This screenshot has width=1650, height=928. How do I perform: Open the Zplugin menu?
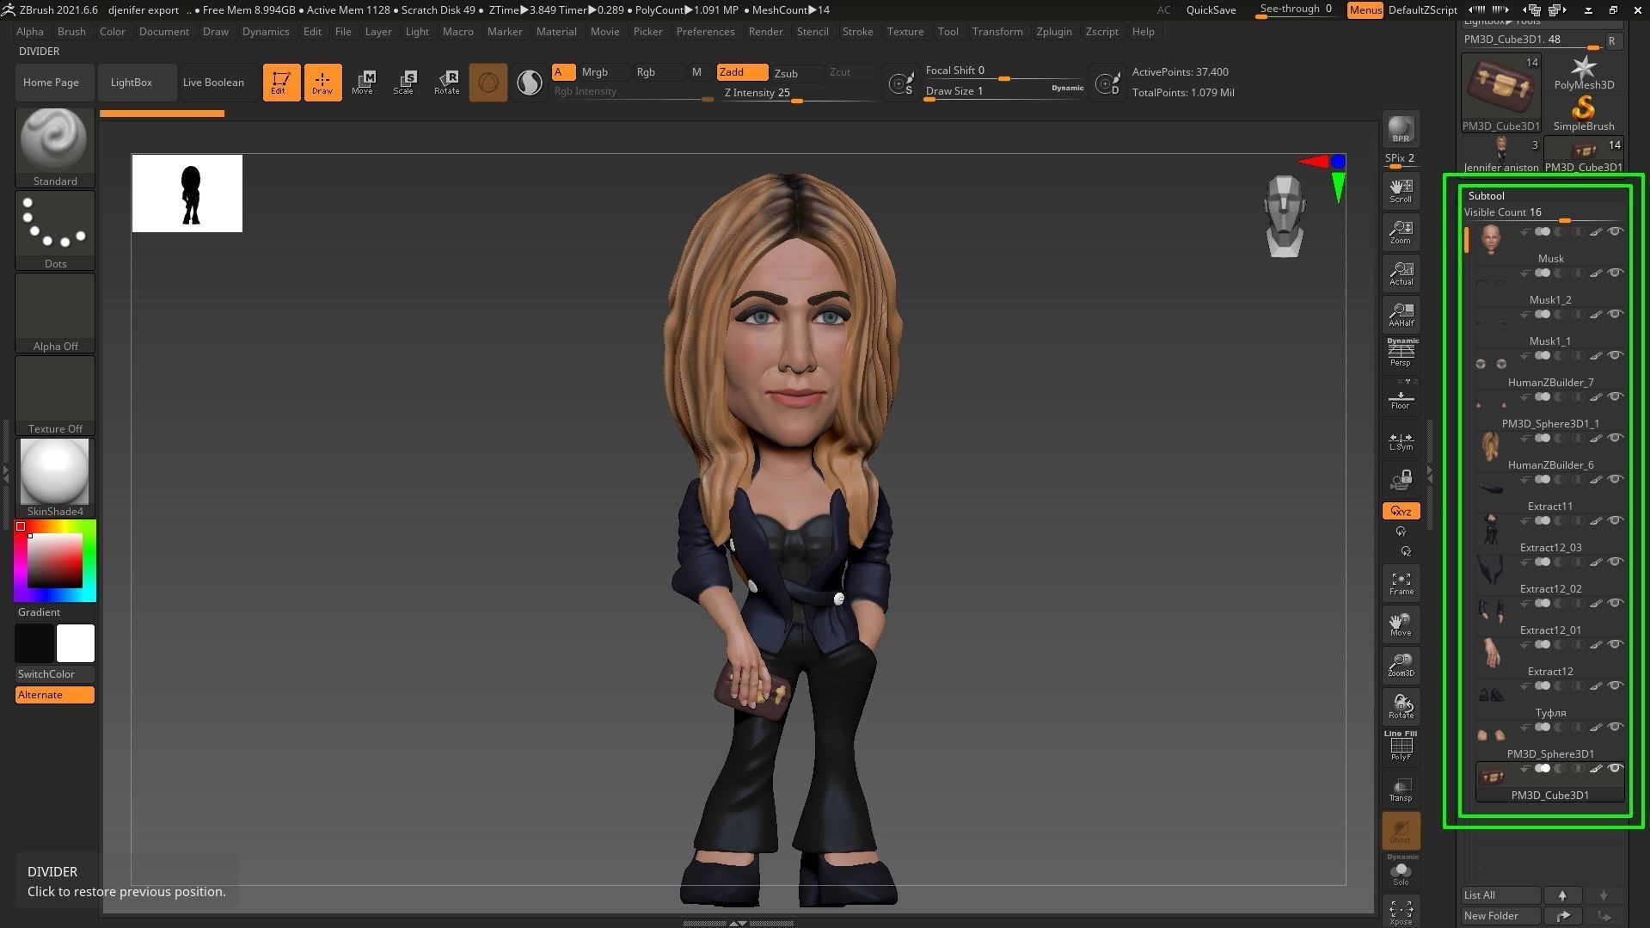click(x=1054, y=32)
